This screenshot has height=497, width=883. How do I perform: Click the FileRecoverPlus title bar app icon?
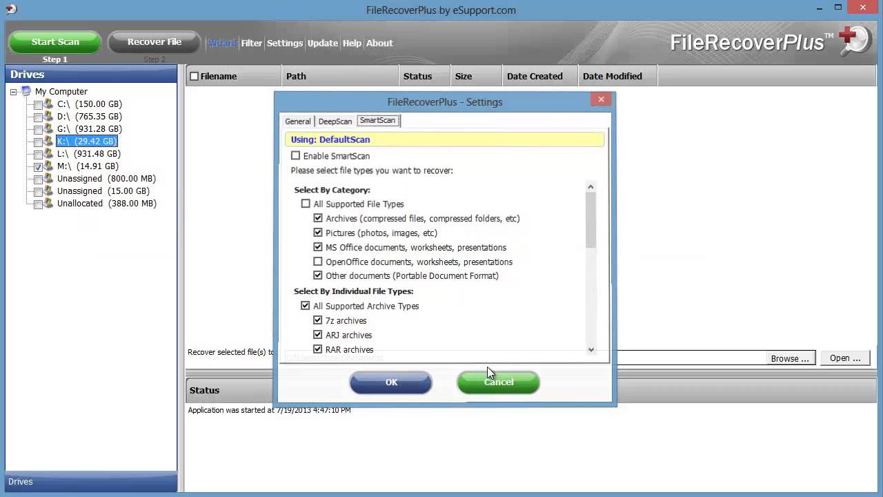coord(12,9)
